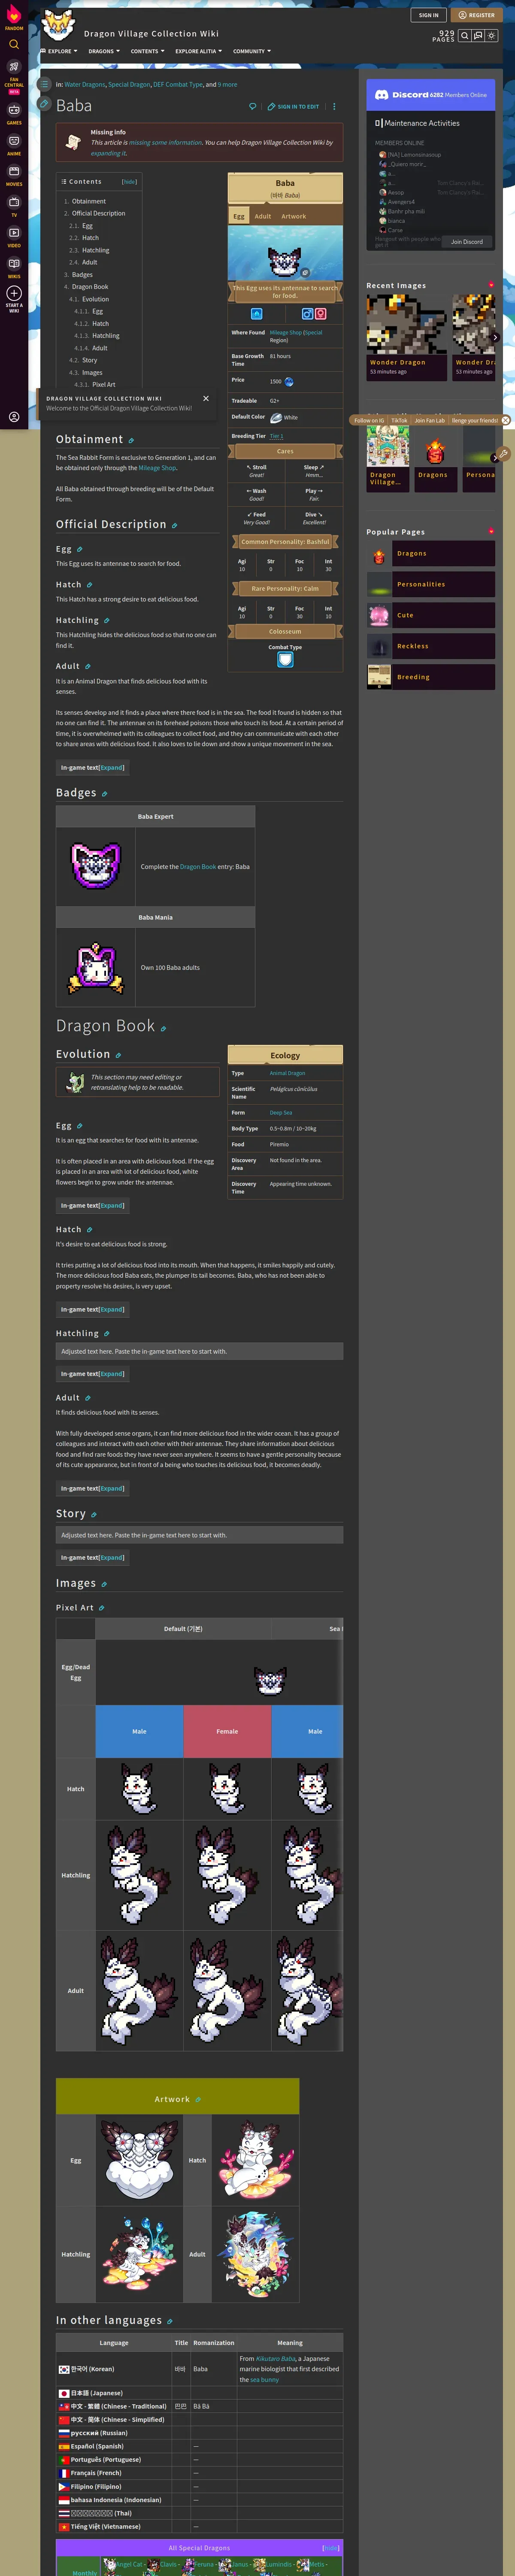Open the first Wonder Dragon recent image

(406, 324)
